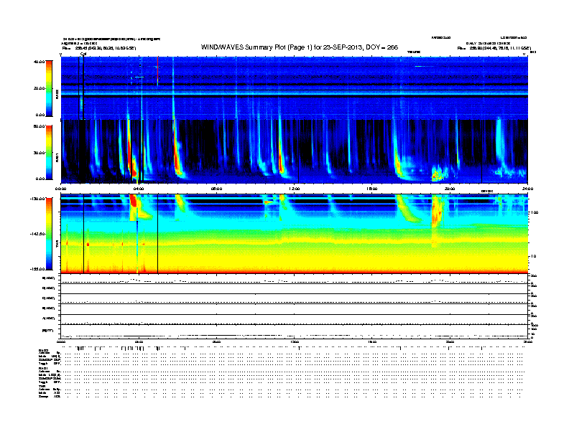Click 20:00 label under the RAD1 spectrogram
This screenshot has width=569, height=439.
click(x=450, y=189)
